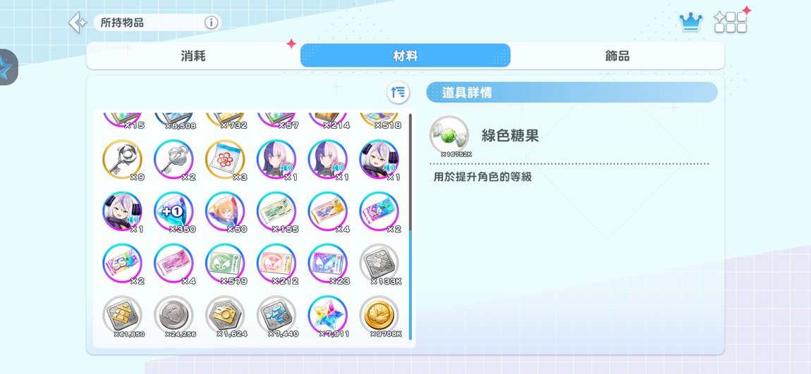Select the gold coin item ×9708K
811x374 pixels.
[379, 316]
